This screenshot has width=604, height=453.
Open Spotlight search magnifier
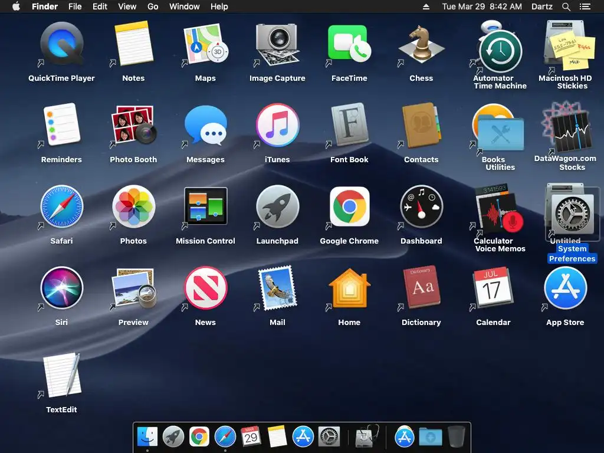click(566, 6)
